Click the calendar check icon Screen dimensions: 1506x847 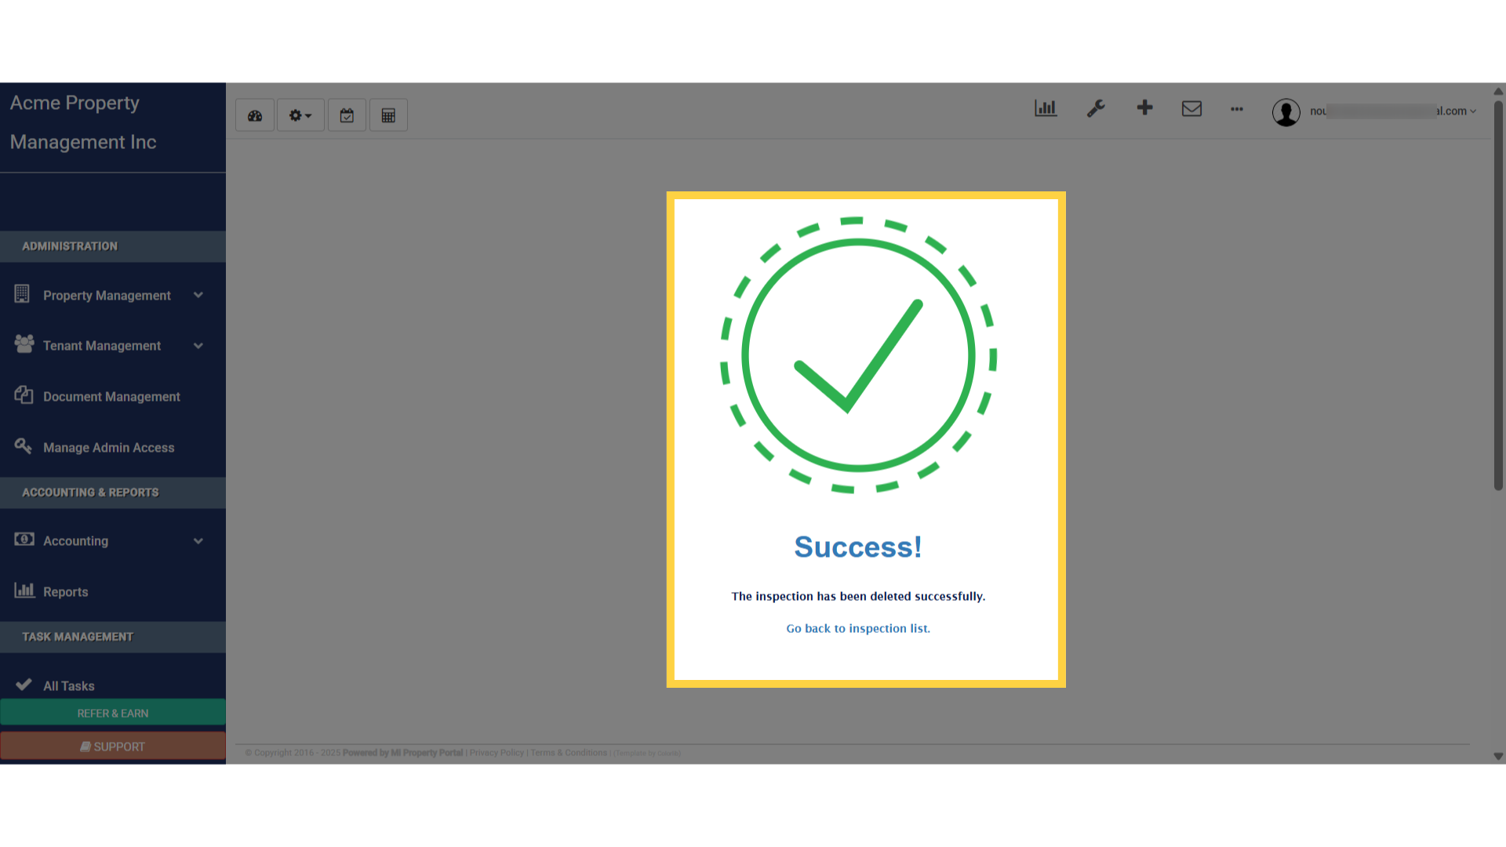347,115
